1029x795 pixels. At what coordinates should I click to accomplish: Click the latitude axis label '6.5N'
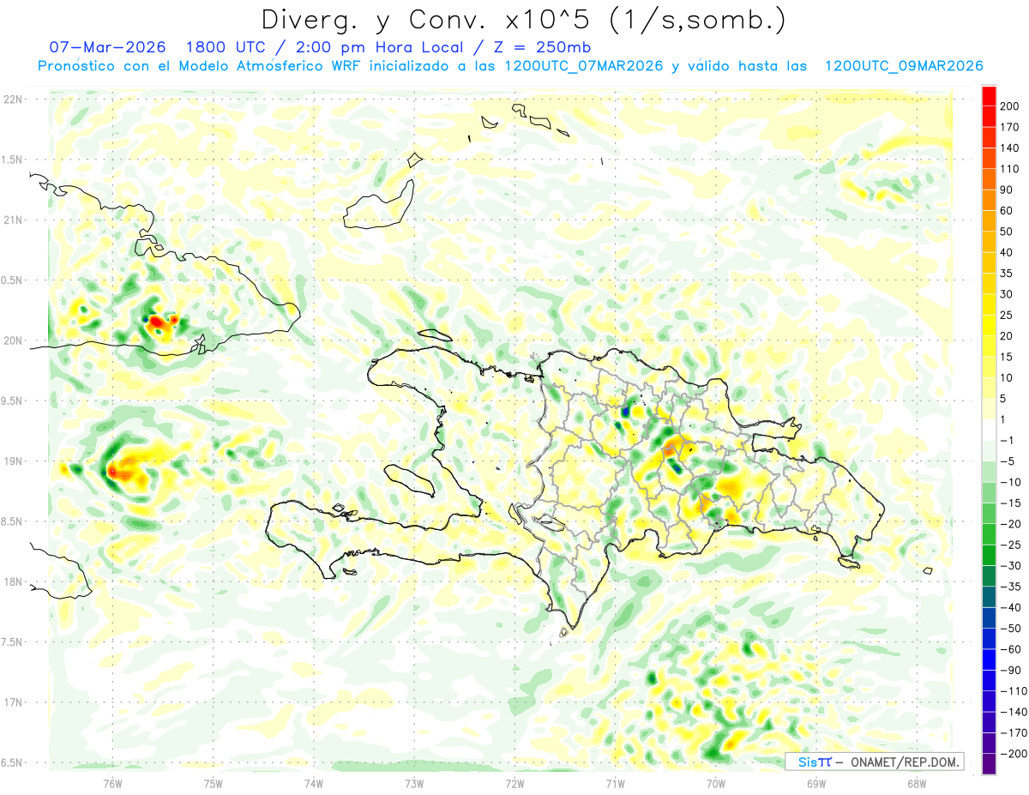pyautogui.click(x=13, y=762)
